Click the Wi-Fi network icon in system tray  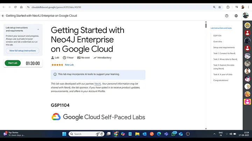227,134
